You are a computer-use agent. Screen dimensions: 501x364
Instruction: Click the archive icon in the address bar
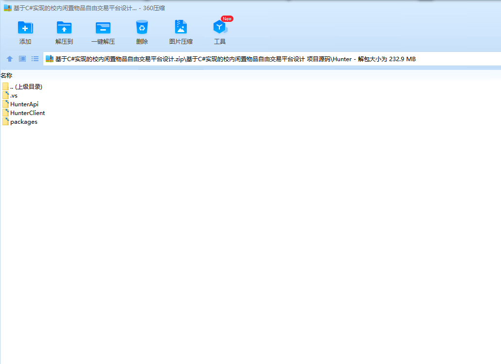tap(50, 59)
